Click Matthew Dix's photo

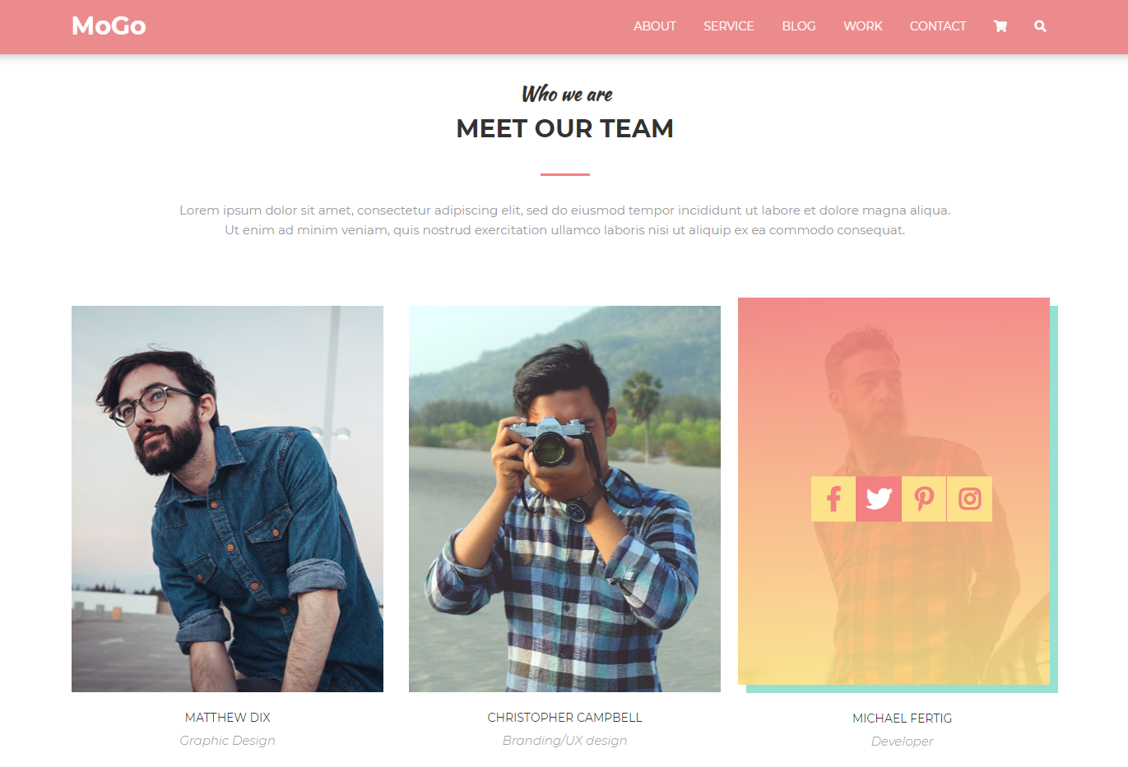pos(227,499)
